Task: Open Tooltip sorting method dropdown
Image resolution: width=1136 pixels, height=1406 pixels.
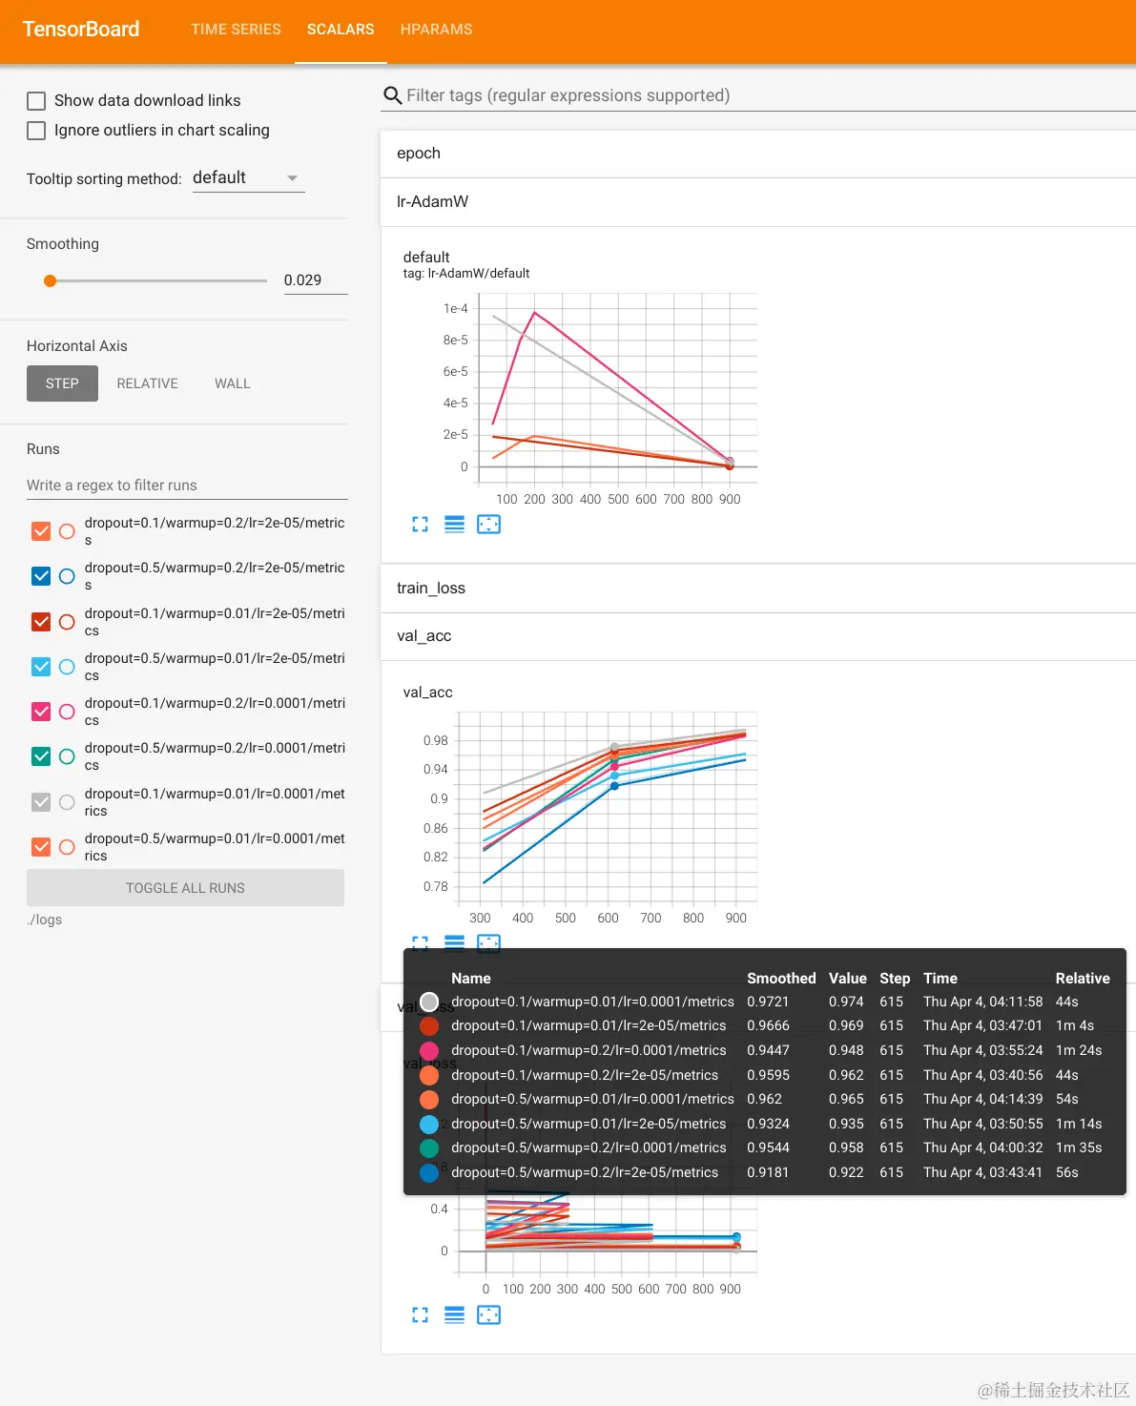Action: click(x=248, y=178)
